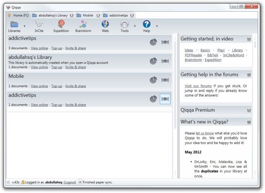Click barcode icon in abdullahsq's Library row

tap(165, 61)
